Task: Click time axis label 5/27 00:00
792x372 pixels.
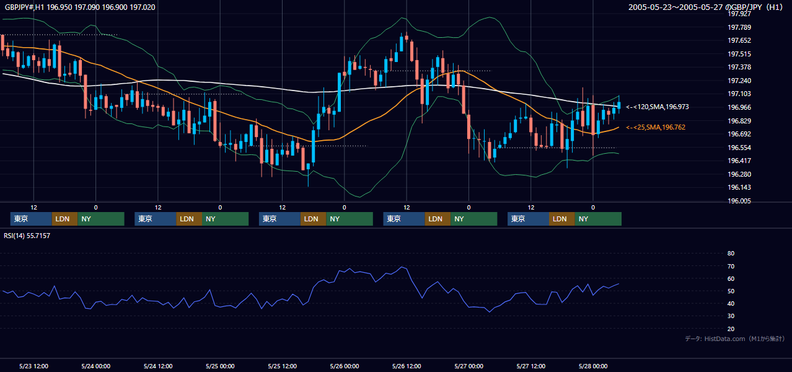Action: coord(469,366)
